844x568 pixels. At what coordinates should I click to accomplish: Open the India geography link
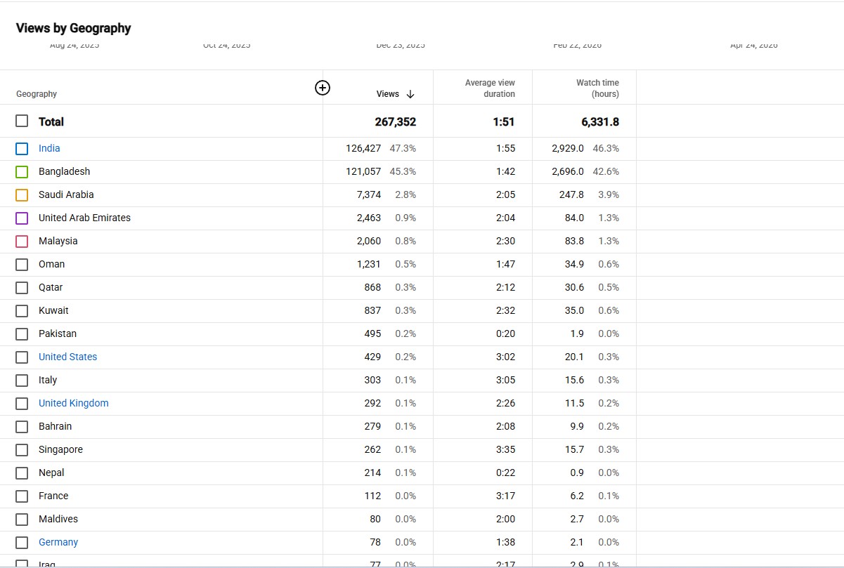coord(49,148)
